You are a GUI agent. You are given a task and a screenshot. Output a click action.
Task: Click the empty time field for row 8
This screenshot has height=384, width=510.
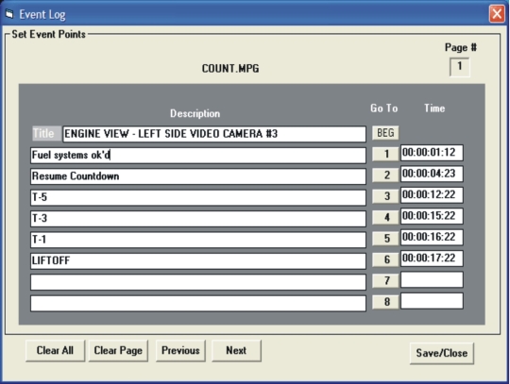(x=432, y=301)
